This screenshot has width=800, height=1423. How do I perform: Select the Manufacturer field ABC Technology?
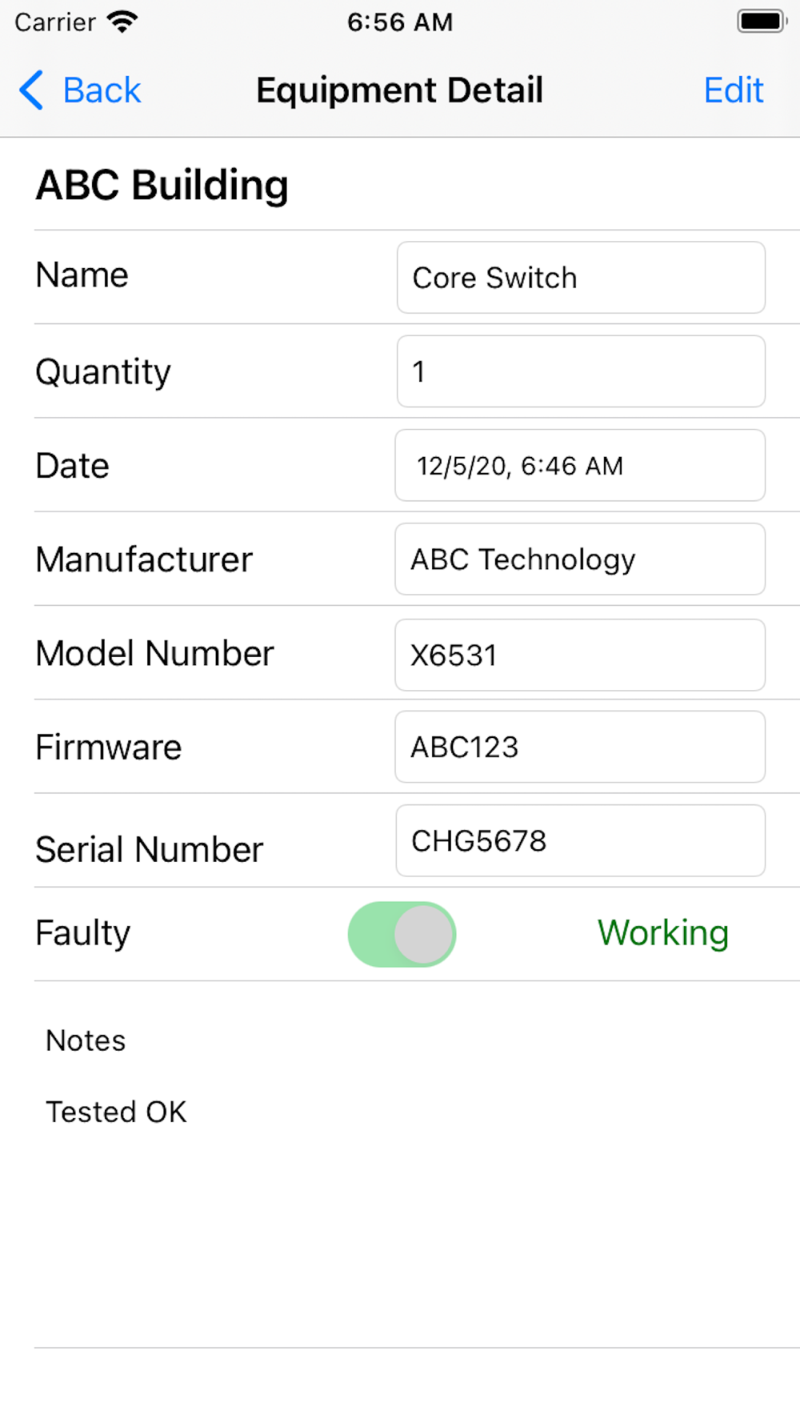click(580, 559)
